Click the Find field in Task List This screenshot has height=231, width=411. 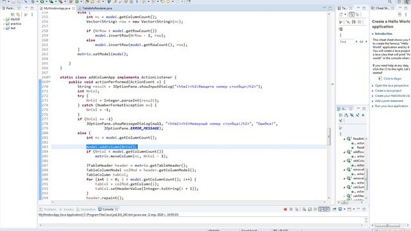[x=347, y=42]
